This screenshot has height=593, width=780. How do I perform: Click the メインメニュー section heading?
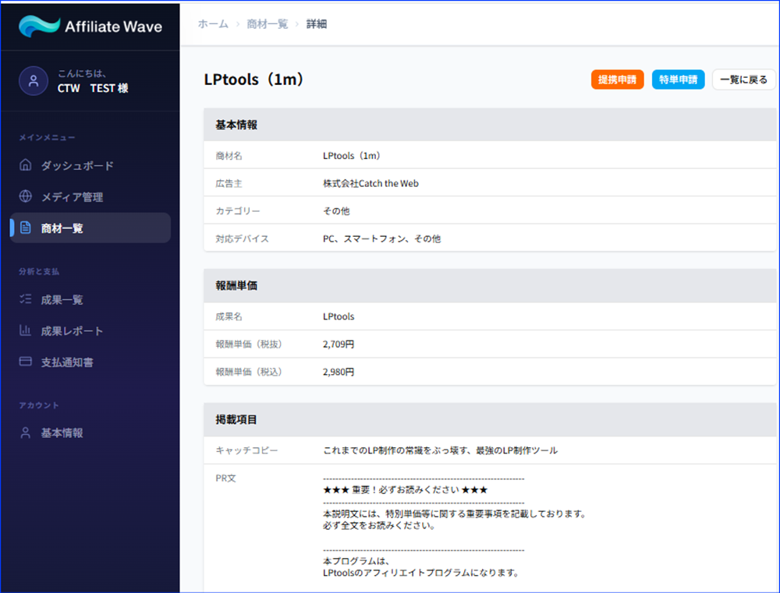pos(47,137)
